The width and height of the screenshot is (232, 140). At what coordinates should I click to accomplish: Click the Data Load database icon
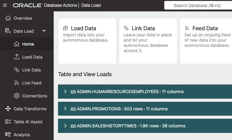click(x=8, y=31)
